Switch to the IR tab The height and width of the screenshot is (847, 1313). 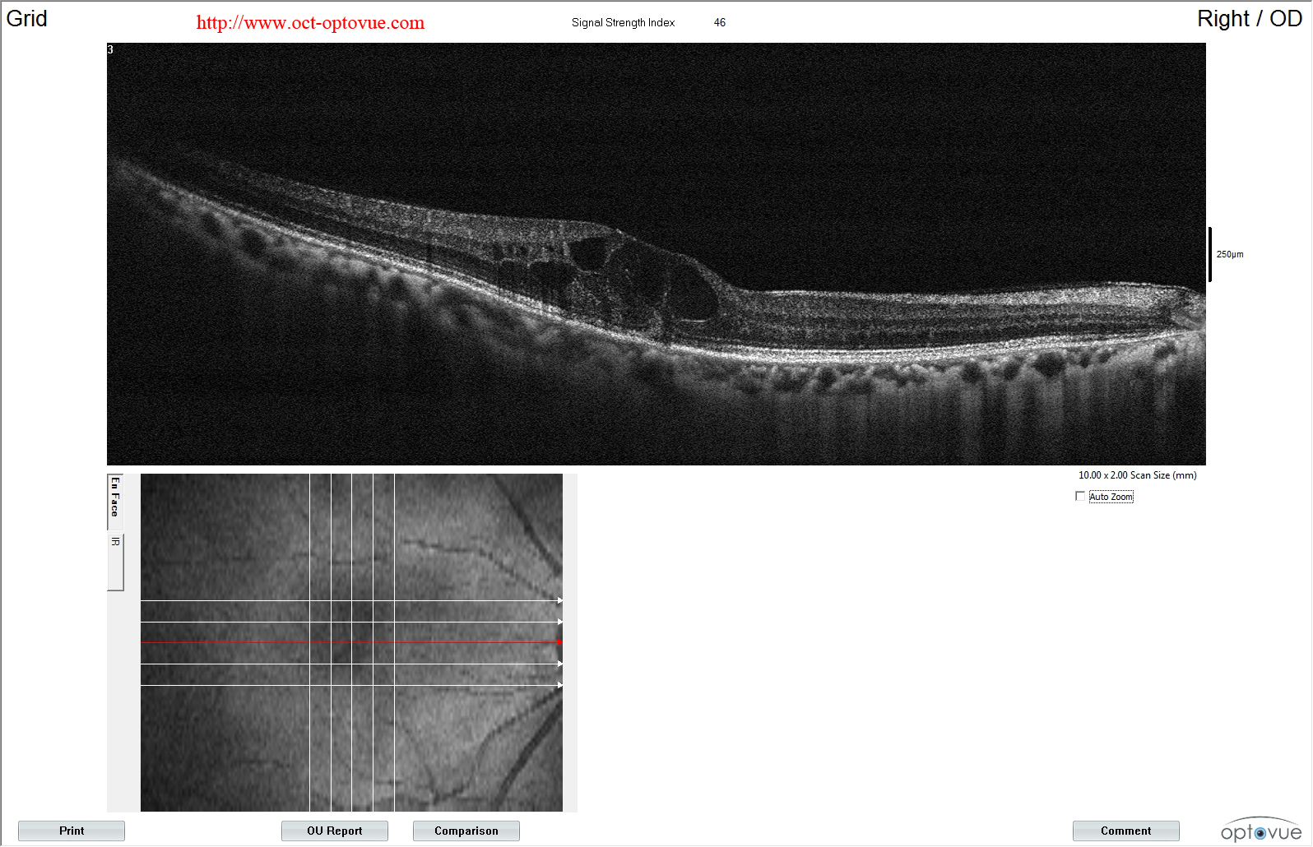tap(115, 561)
